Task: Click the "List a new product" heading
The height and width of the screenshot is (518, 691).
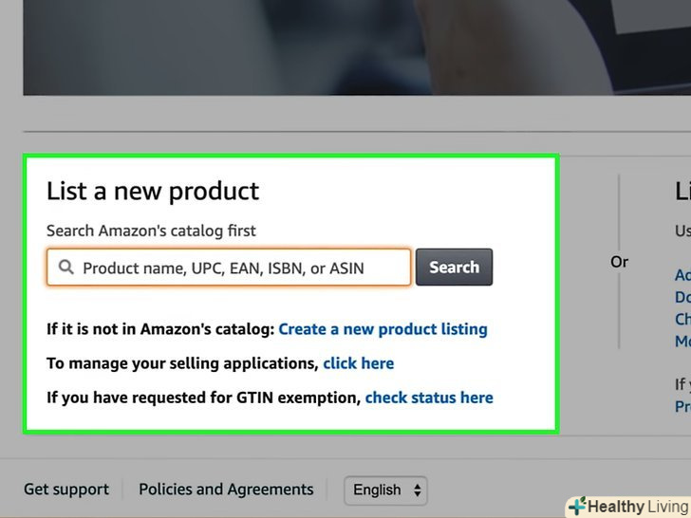Action: point(153,191)
